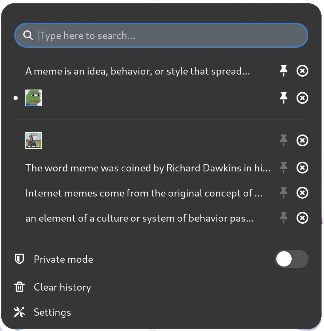Screen dimensions: 324x331
Task: Pin the 'Internet memes come from' entry
Action: pos(284,193)
